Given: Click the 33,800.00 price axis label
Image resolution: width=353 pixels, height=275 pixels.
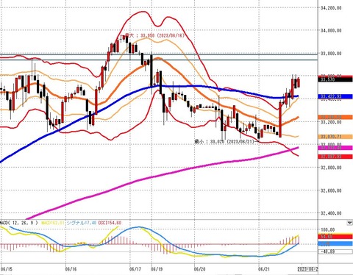Looking at the screenshot, I should 331,54.
